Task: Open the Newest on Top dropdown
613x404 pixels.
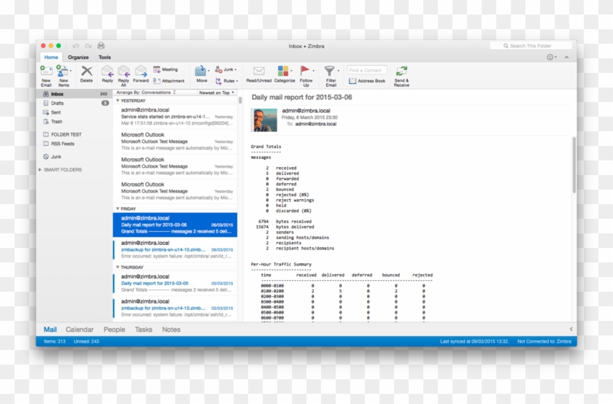Action: pos(216,93)
